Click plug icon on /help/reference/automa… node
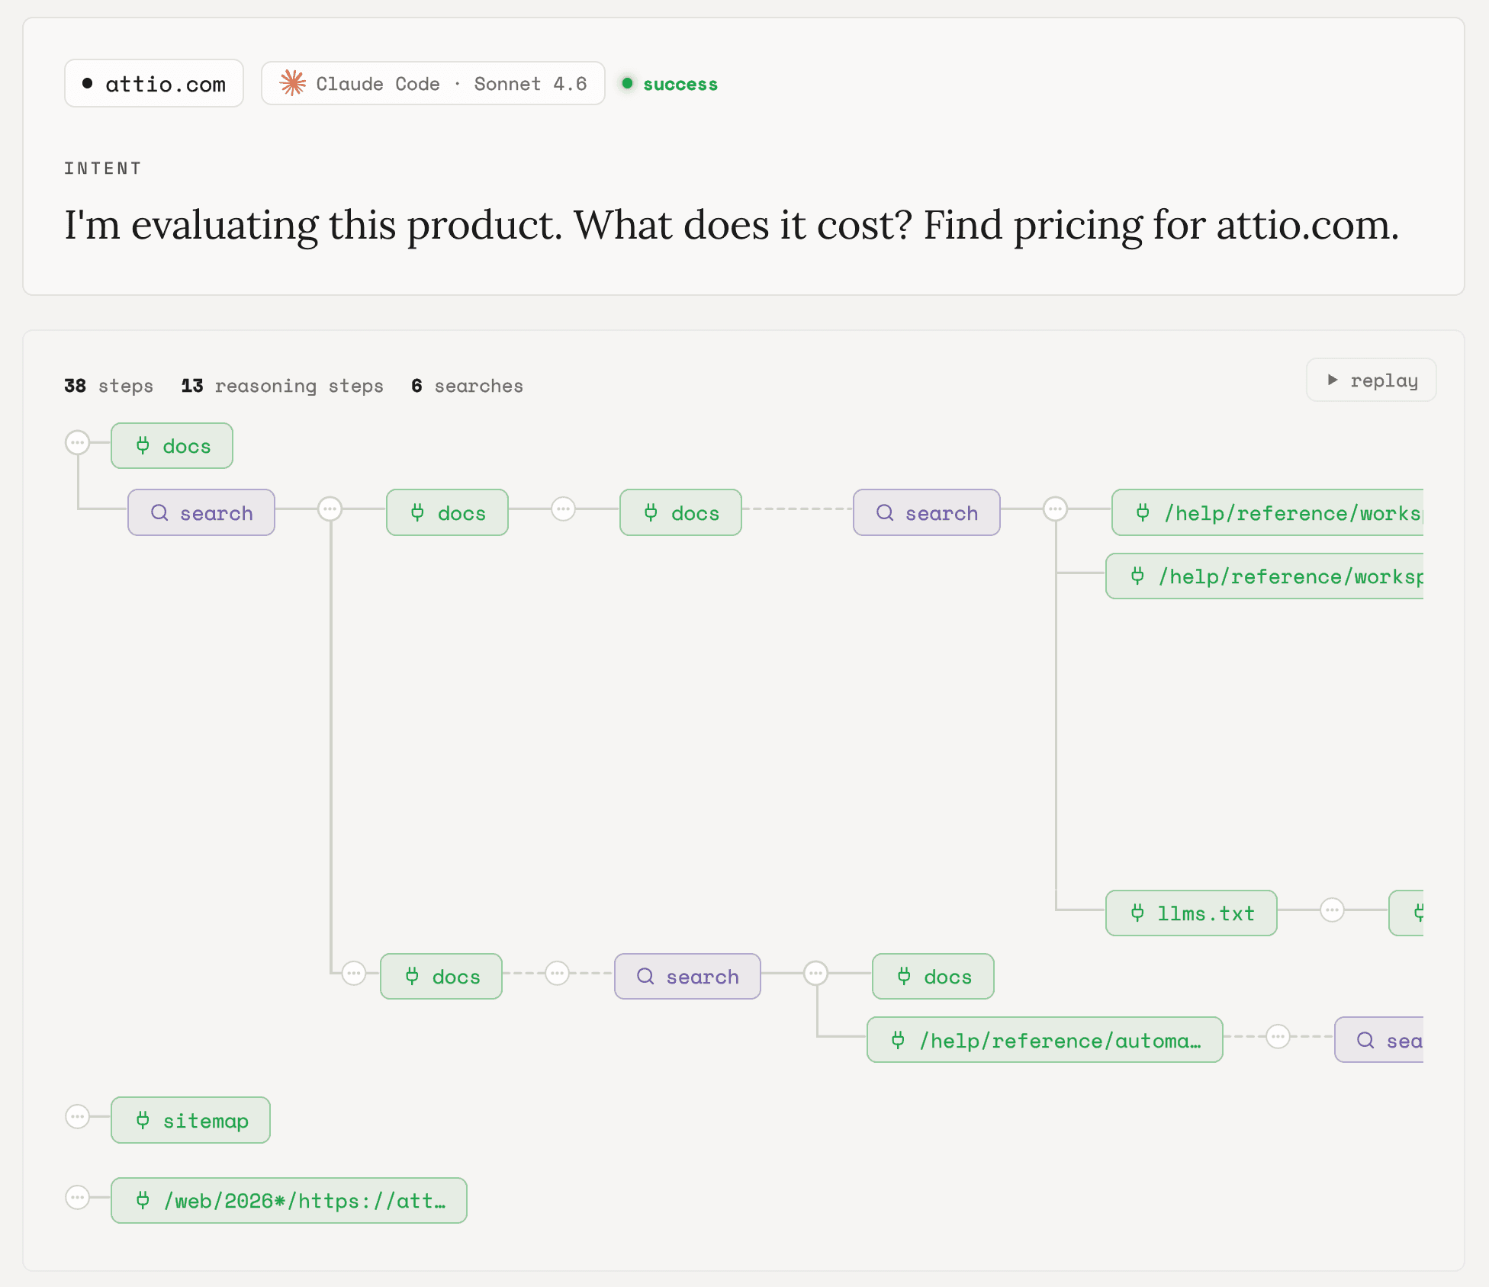Viewport: 1489px width, 1287px height. click(x=898, y=1040)
